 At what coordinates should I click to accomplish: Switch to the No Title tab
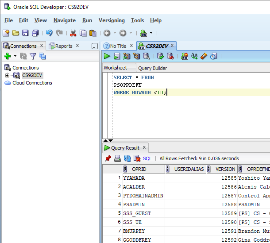coord(118,46)
